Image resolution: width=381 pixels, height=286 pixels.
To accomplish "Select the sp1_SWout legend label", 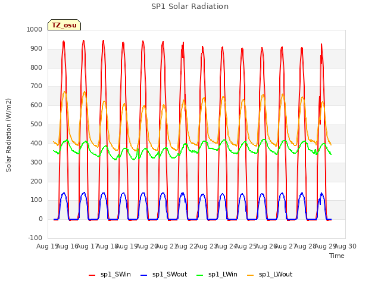I will tap(170, 274).
